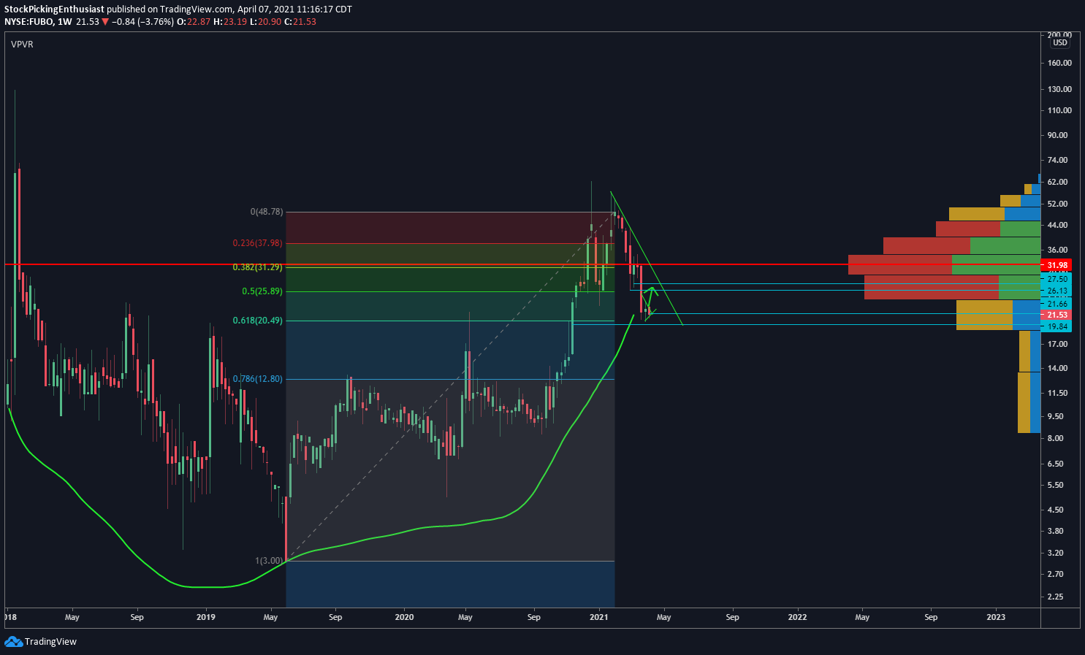
Task: Click the 21.66 price tag on axis
Action: click(x=1057, y=304)
